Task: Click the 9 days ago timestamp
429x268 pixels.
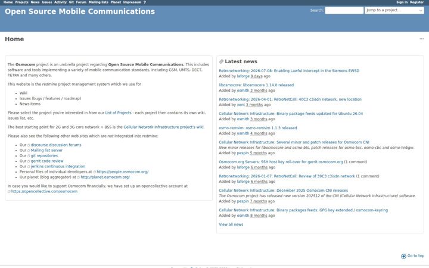Action: point(256,76)
